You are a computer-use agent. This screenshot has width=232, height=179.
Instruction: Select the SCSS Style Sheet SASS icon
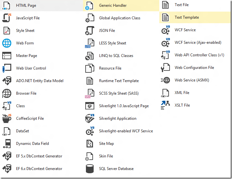(89, 93)
